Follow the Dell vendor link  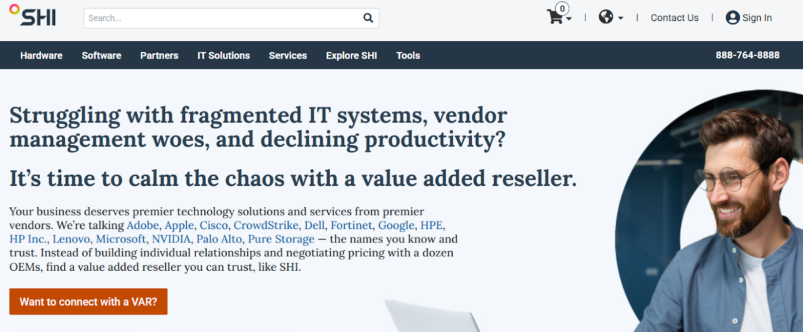(x=315, y=225)
